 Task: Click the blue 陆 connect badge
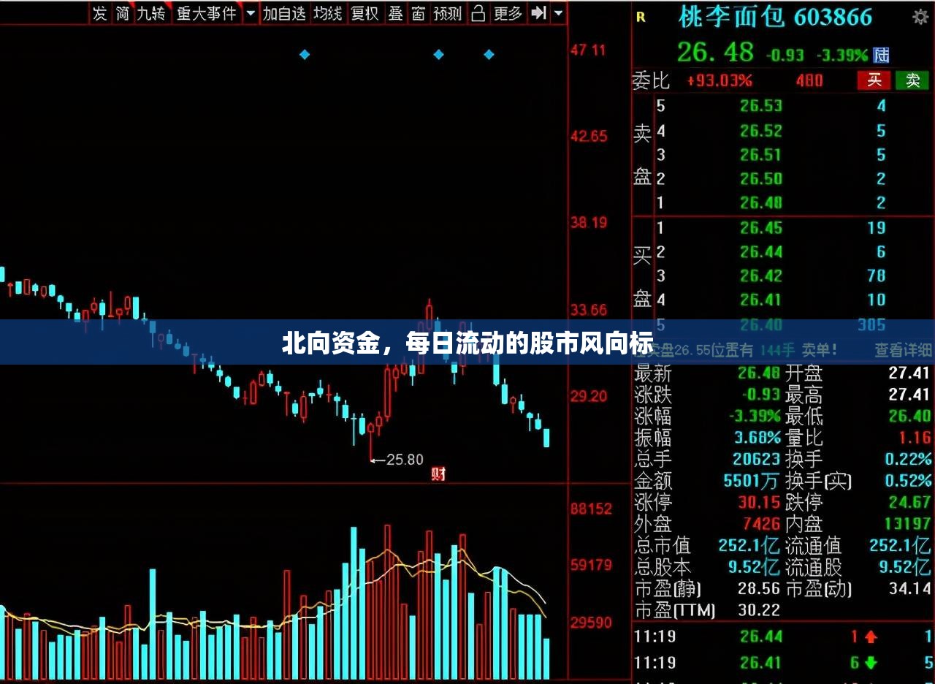coord(882,55)
